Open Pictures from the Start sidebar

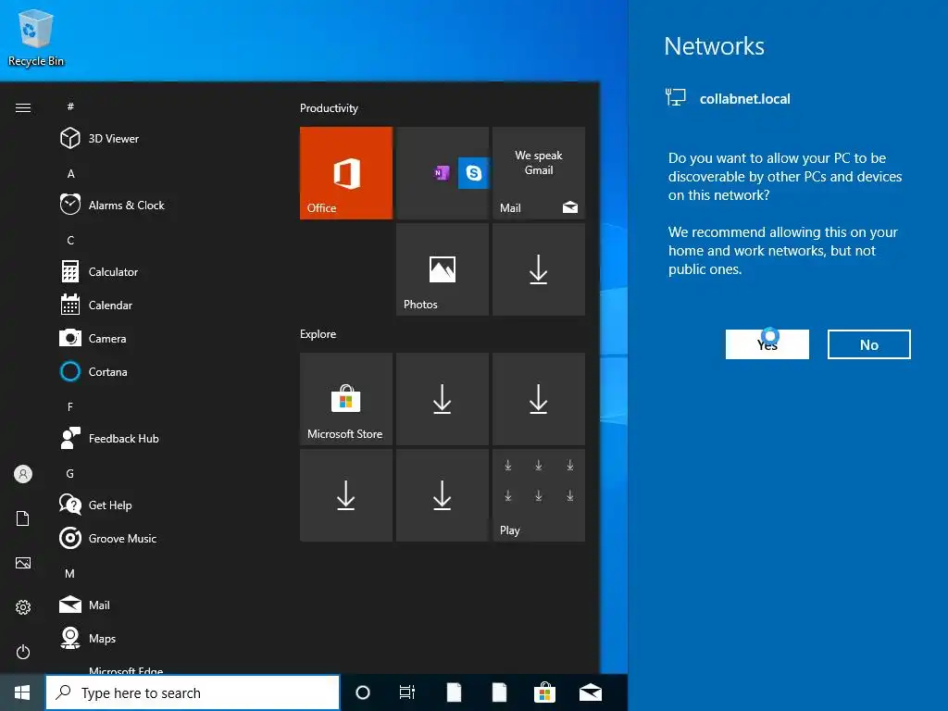click(23, 563)
